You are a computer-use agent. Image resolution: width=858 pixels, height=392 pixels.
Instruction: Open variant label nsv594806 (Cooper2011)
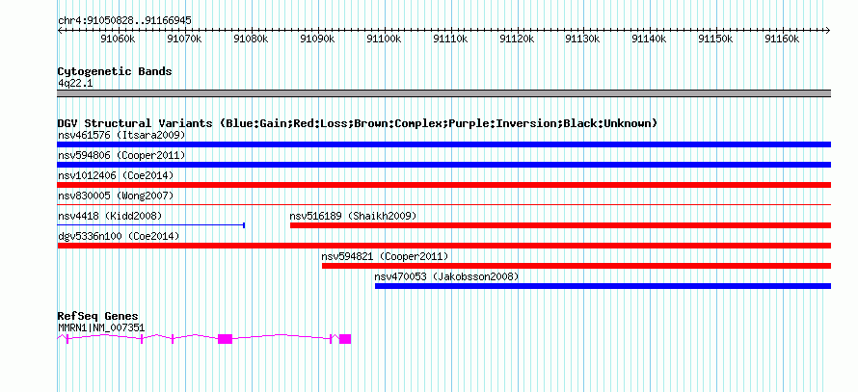pyautogui.click(x=121, y=155)
